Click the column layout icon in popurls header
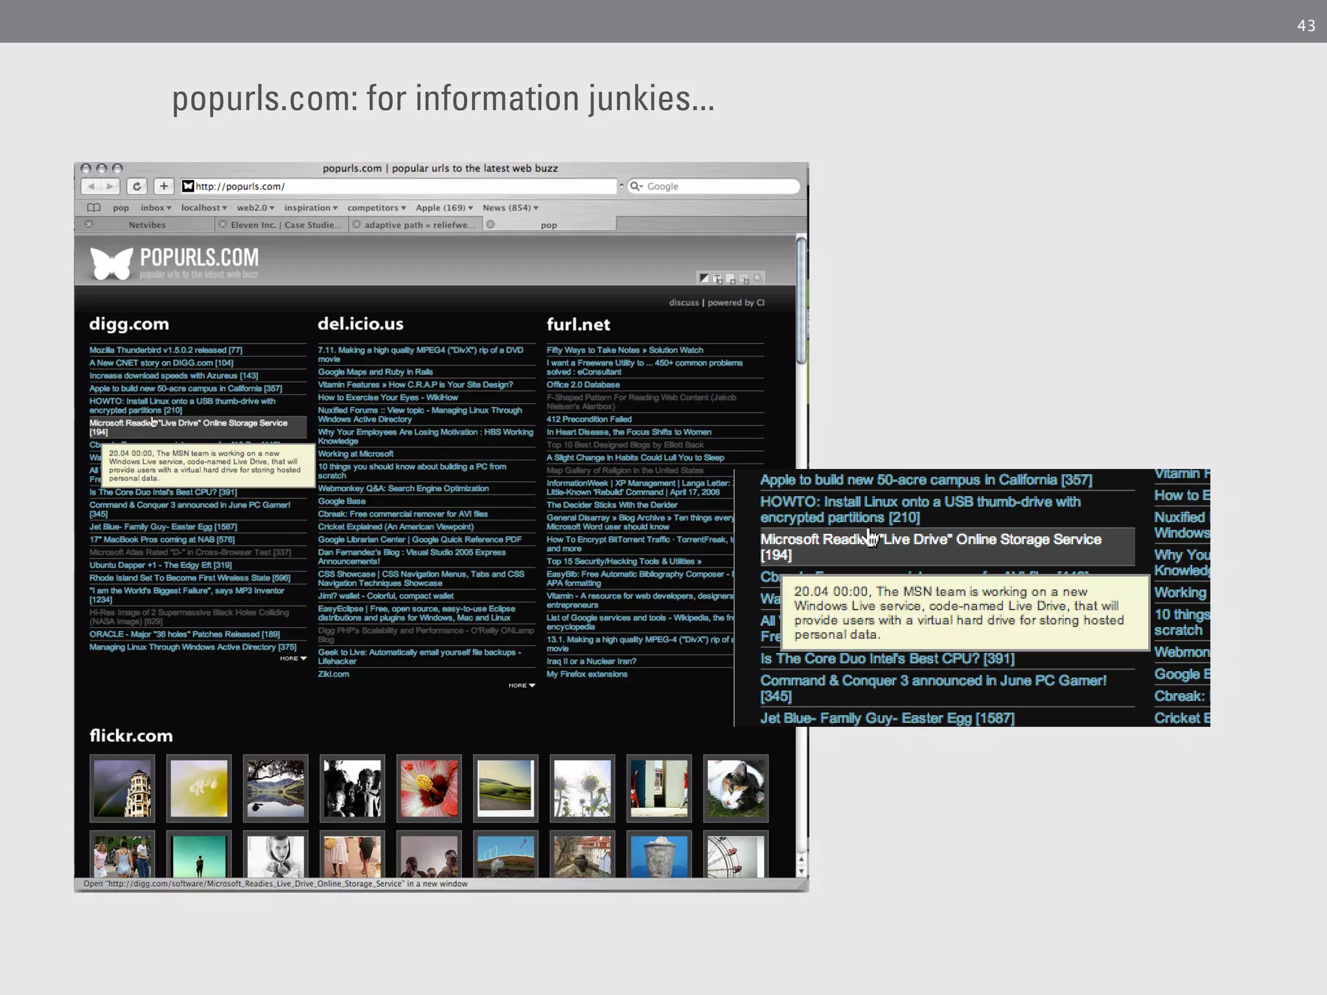 point(731,279)
